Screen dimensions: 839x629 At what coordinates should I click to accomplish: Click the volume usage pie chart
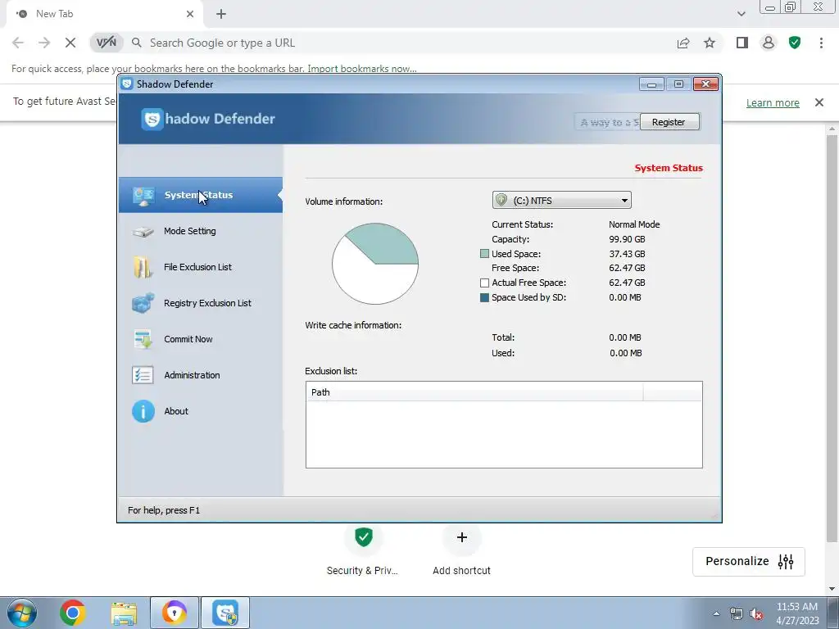[375, 264]
